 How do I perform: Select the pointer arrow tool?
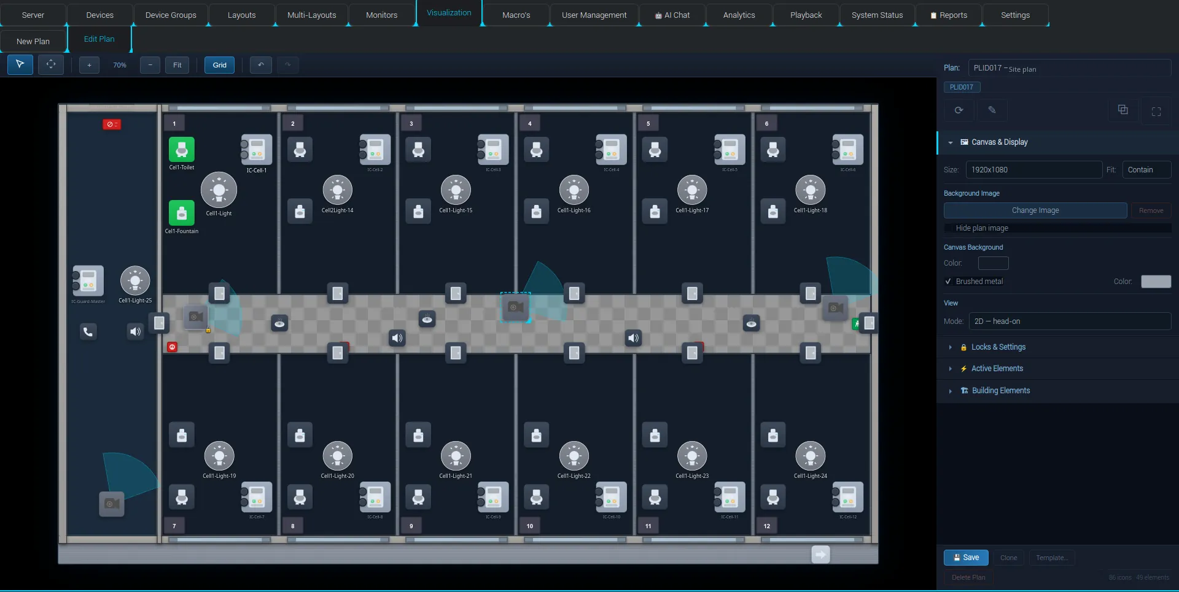tap(20, 64)
